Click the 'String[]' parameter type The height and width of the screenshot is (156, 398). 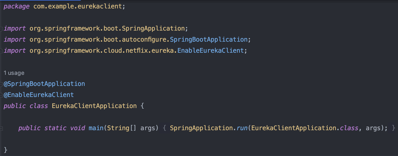[x=122, y=128]
